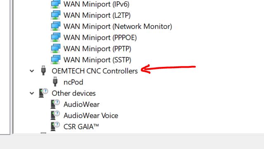Select CSR GAIA device label
Screen dimensions: 264x149
point(81,127)
